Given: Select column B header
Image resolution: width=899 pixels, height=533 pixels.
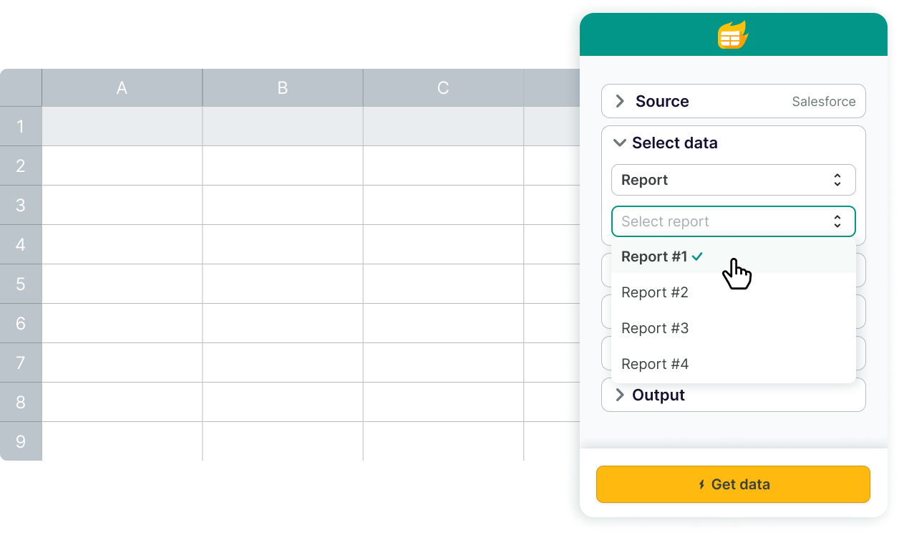Looking at the screenshot, I should tap(282, 88).
